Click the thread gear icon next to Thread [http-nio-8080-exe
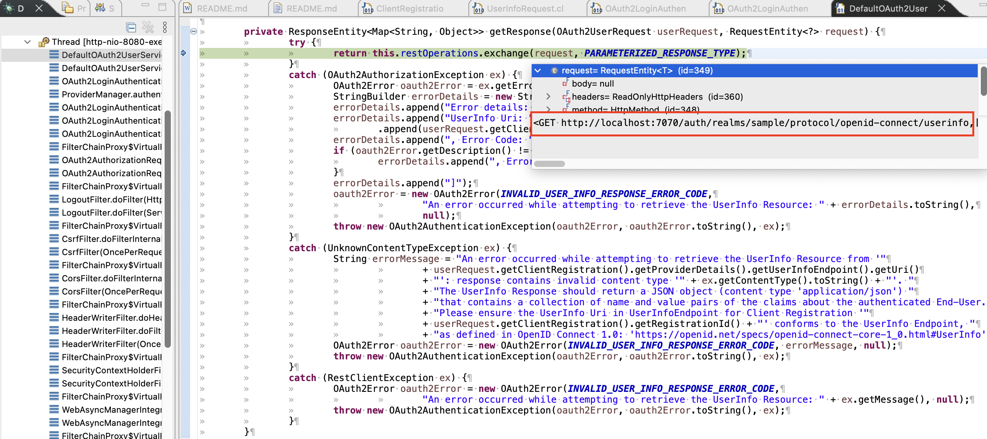 point(44,42)
